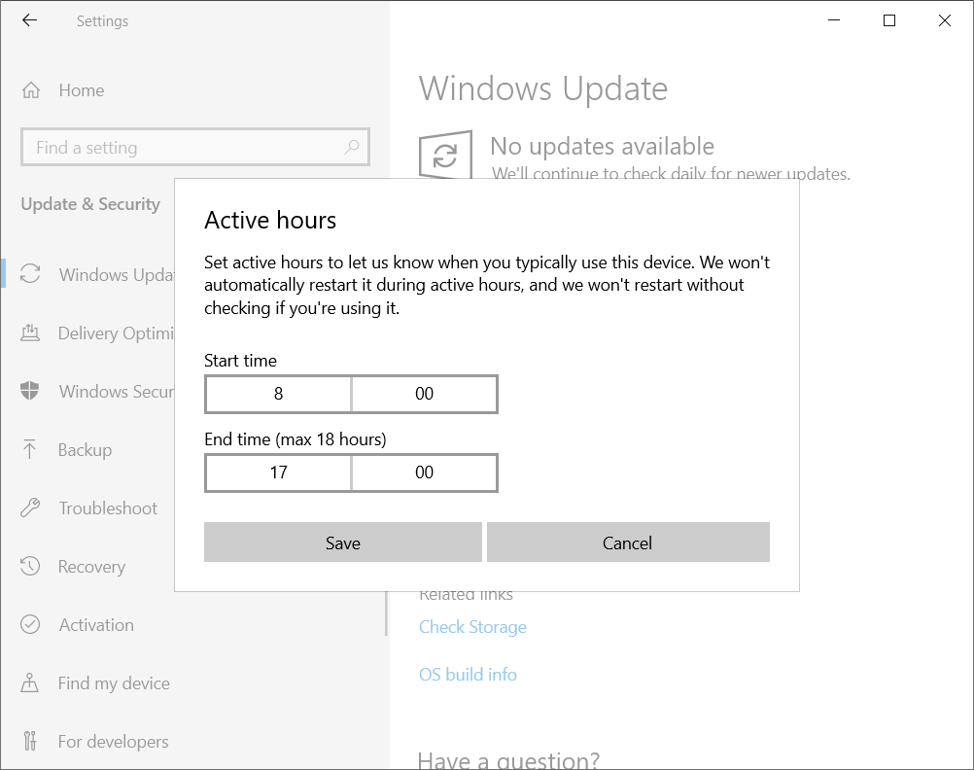Image resolution: width=974 pixels, height=770 pixels.
Task: Click the 'Active hours' dialog title
Action: (270, 220)
